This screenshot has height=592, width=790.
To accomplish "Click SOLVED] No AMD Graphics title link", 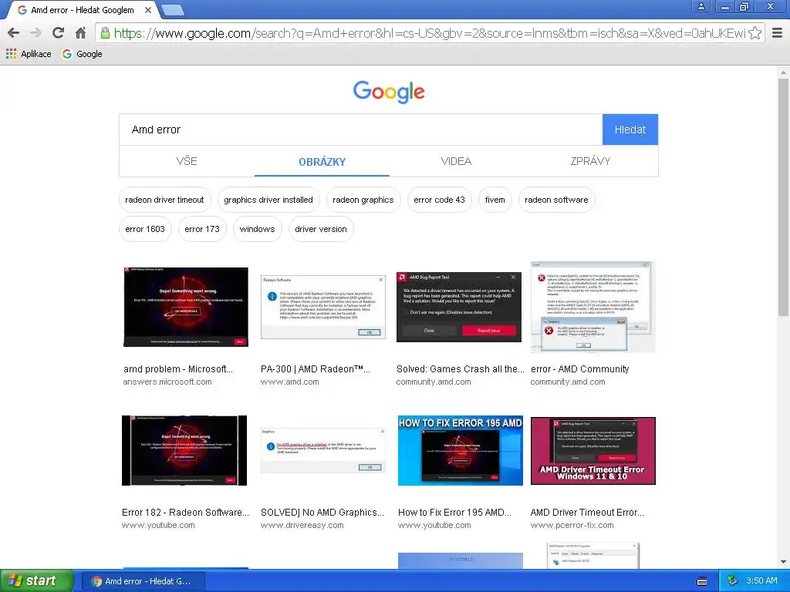I will pyautogui.click(x=322, y=513).
